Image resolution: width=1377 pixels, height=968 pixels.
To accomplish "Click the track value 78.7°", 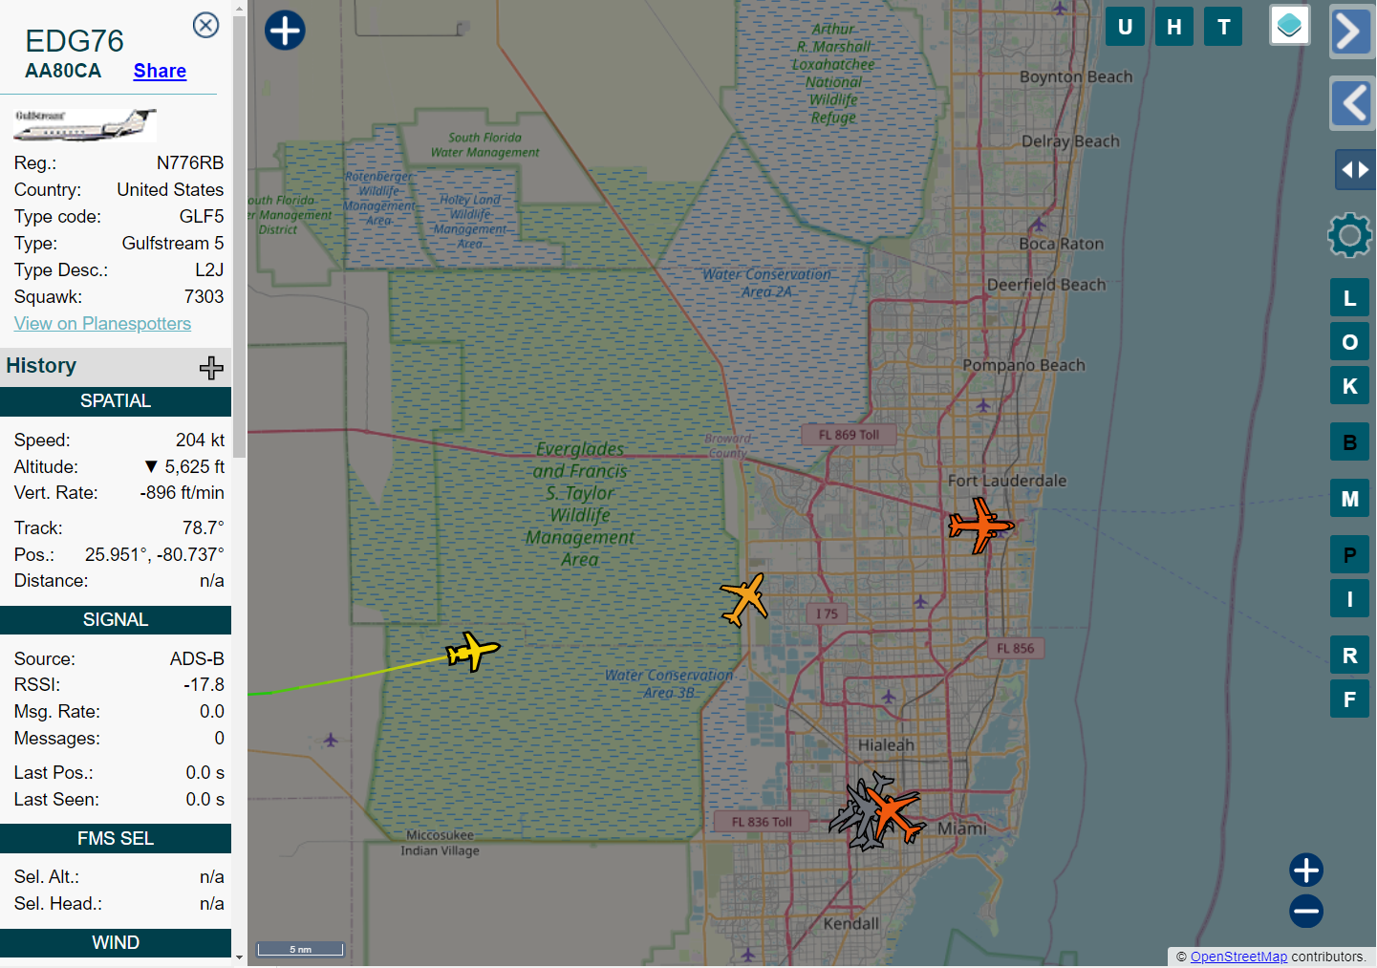I will 204,528.
